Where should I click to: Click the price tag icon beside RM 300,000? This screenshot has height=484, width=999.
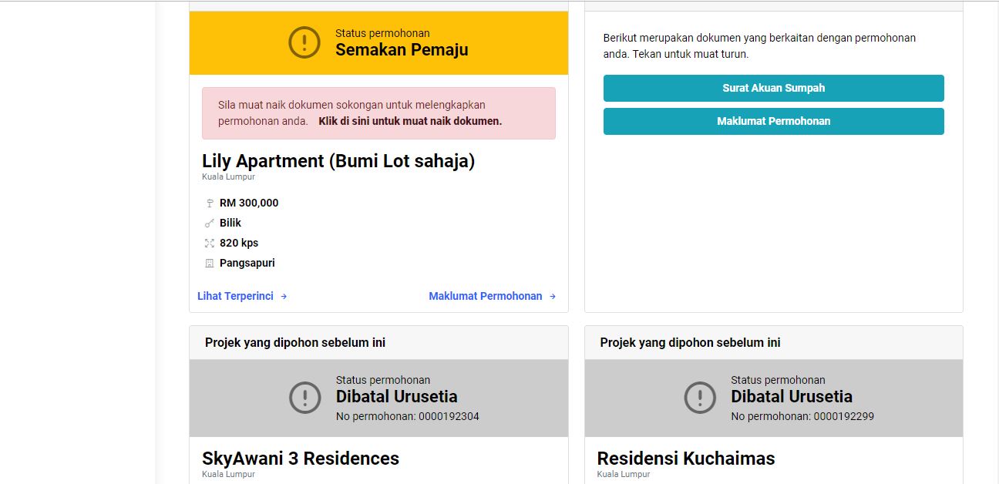click(x=209, y=203)
